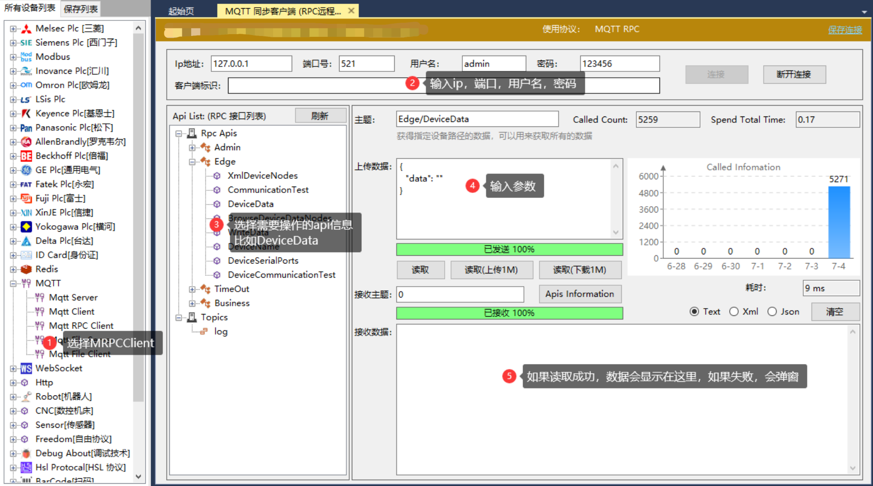
Task: Switch to the 起始页 tab
Action: [x=181, y=11]
